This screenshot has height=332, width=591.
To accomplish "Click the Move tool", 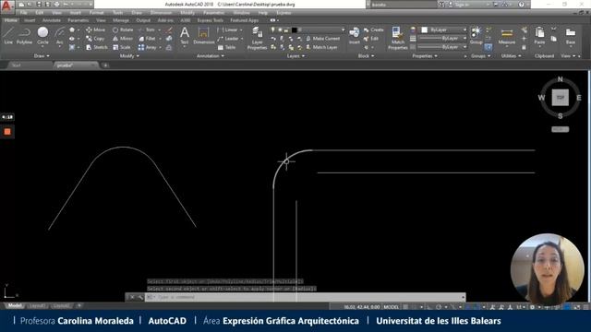I will tap(95, 30).
